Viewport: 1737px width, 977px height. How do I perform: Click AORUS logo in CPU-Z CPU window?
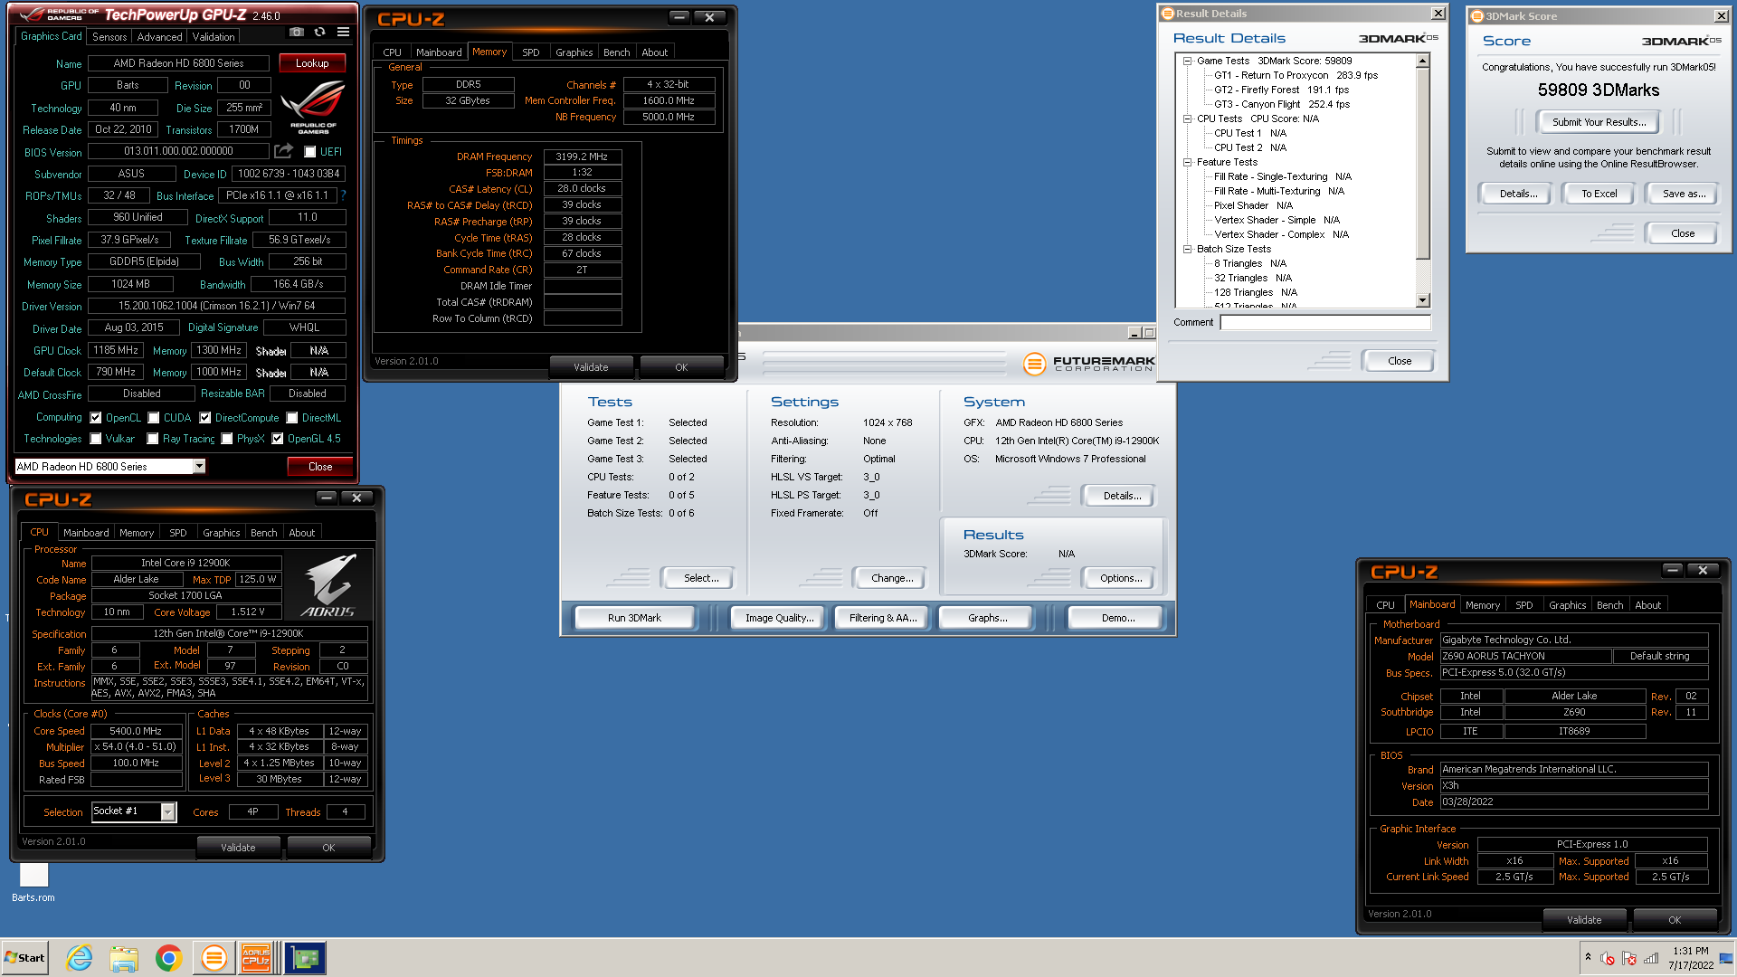pyautogui.click(x=328, y=585)
